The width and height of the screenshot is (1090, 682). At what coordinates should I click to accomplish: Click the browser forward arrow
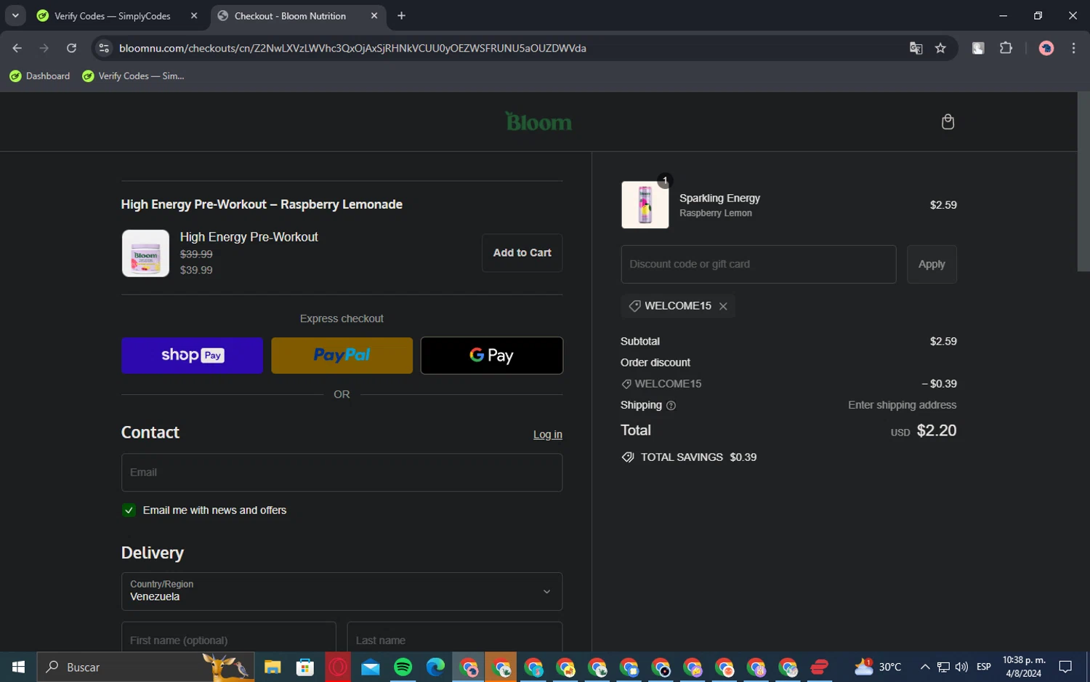click(x=44, y=48)
